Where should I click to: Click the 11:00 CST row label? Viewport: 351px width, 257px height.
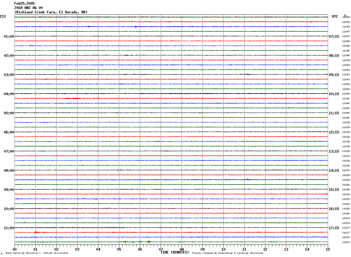[9, 228]
